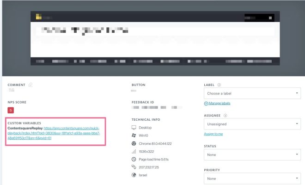Click the info icon next to Assignee

pos(225,115)
